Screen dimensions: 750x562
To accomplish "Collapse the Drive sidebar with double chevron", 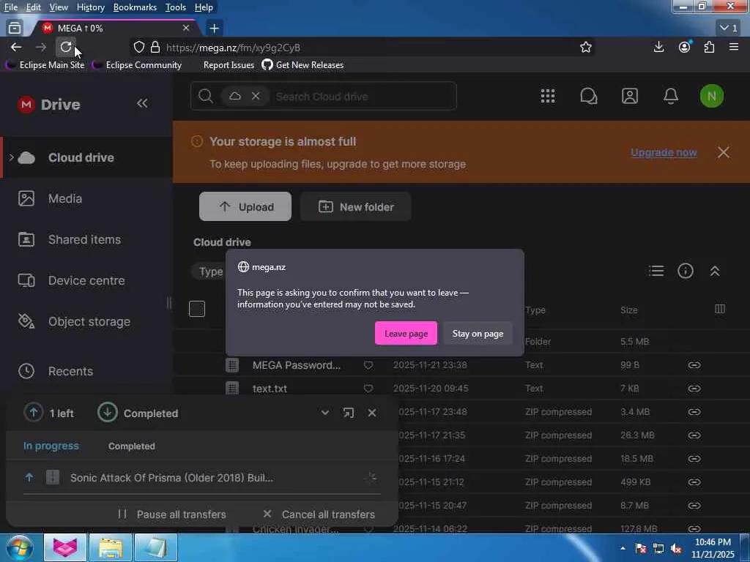I will click(142, 103).
